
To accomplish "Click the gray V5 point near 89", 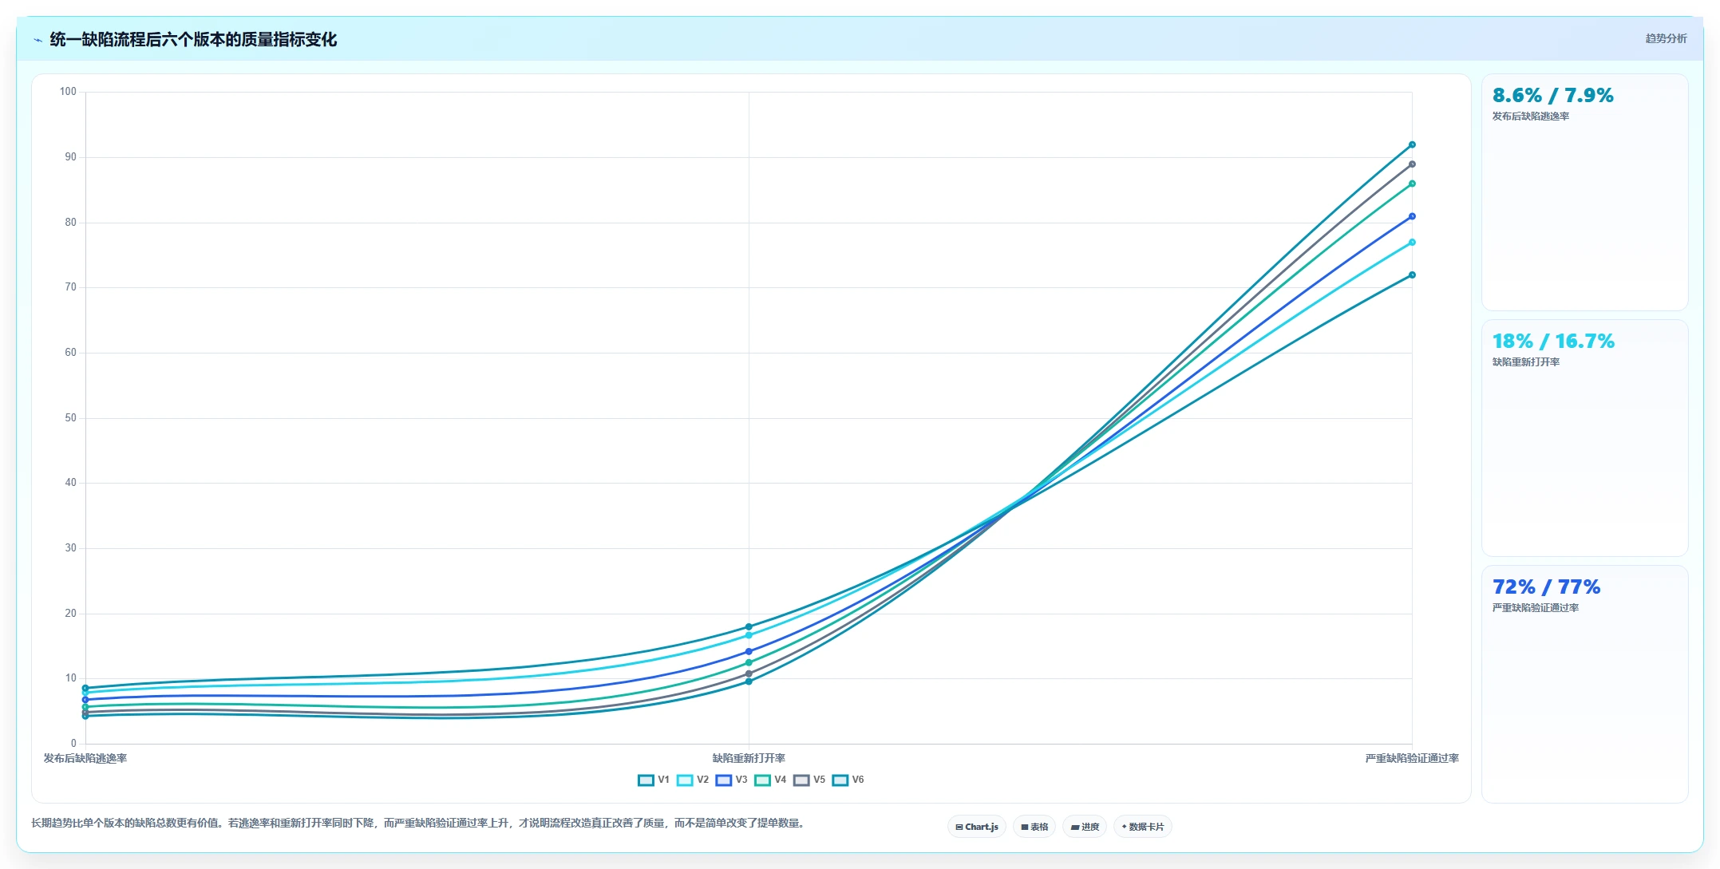I will [1412, 164].
